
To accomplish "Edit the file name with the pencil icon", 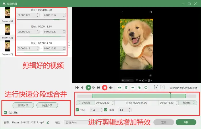I will point(48,122).
